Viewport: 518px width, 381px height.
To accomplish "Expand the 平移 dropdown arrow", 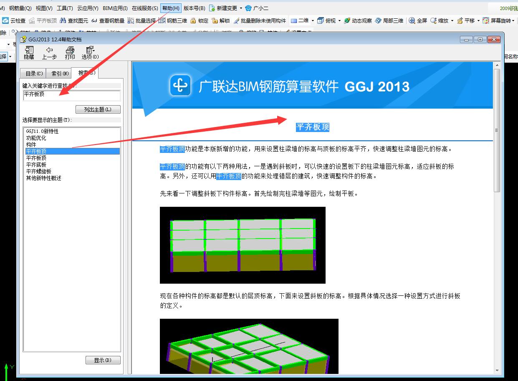I will [x=478, y=20].
